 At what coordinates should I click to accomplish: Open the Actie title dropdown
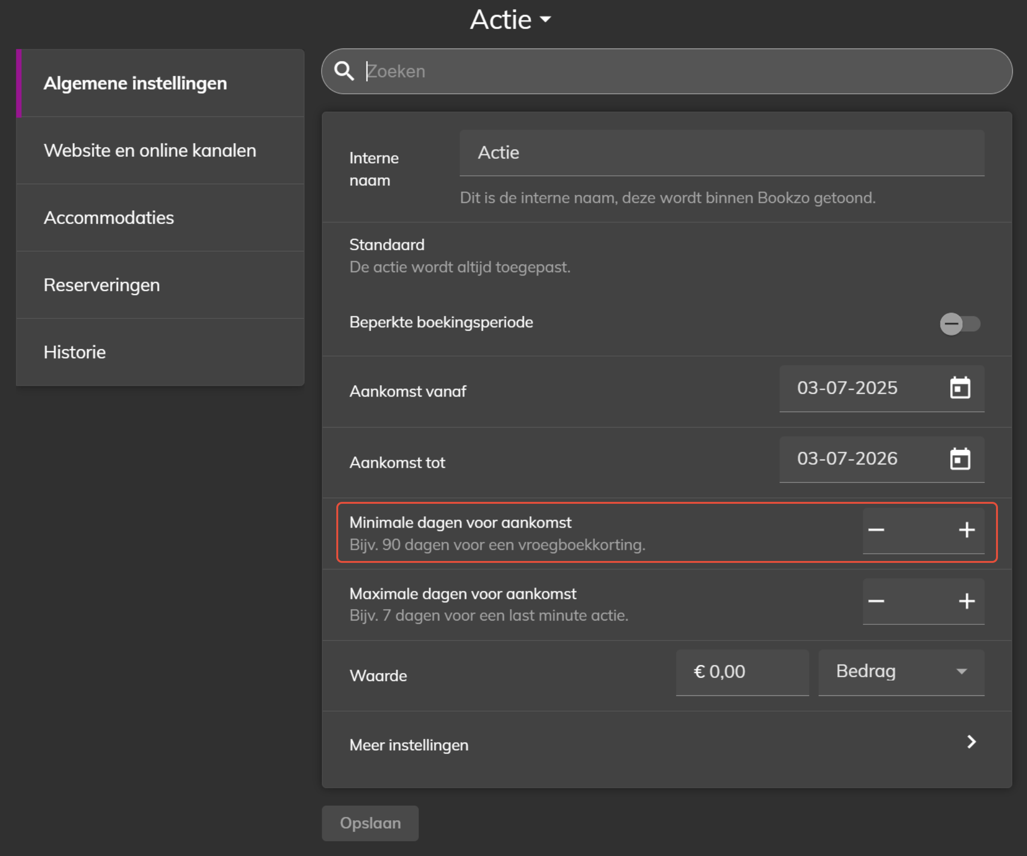pos(510,20)
